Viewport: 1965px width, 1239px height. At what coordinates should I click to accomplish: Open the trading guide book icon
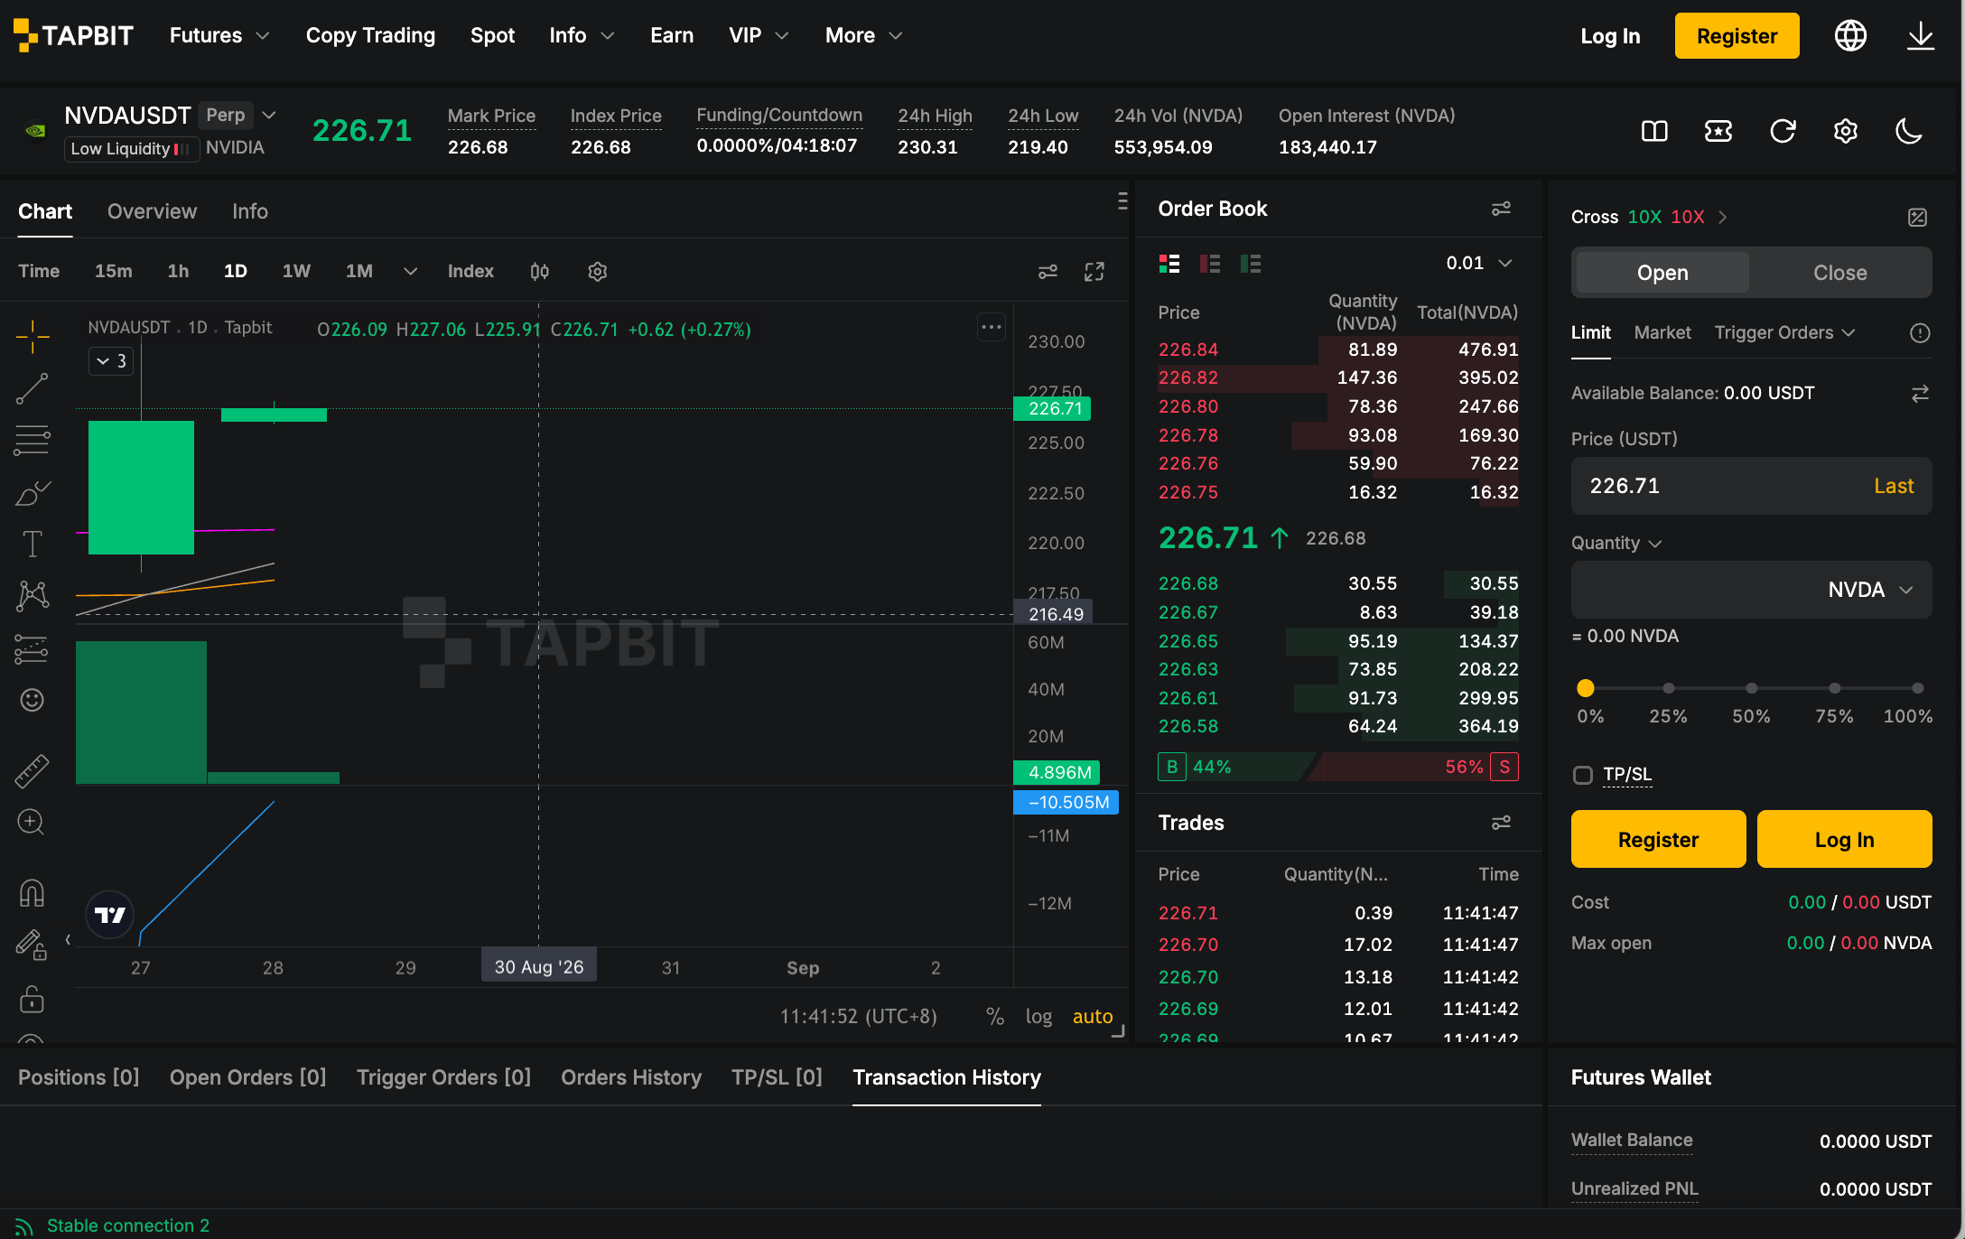pos(1654,132)
